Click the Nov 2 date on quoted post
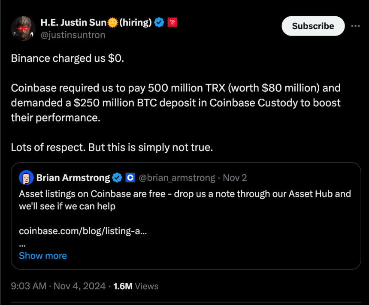The image size is (369, 305). tap(235, 178)
